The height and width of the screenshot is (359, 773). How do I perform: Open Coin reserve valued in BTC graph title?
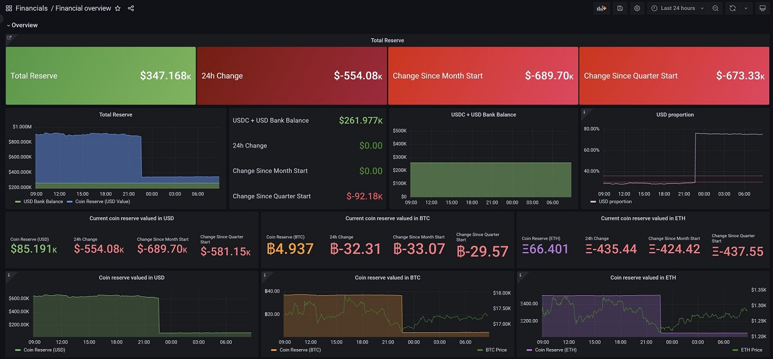[x=387, y=278]
